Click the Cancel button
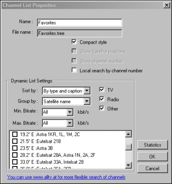 (x=153, y=168)
